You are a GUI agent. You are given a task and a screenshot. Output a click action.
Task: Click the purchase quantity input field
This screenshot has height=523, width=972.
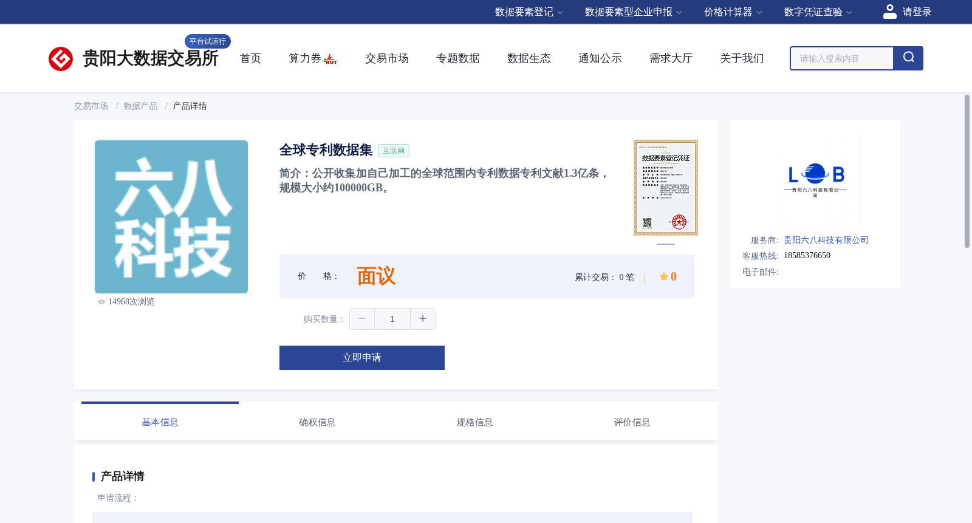click(x=392, y=319)
